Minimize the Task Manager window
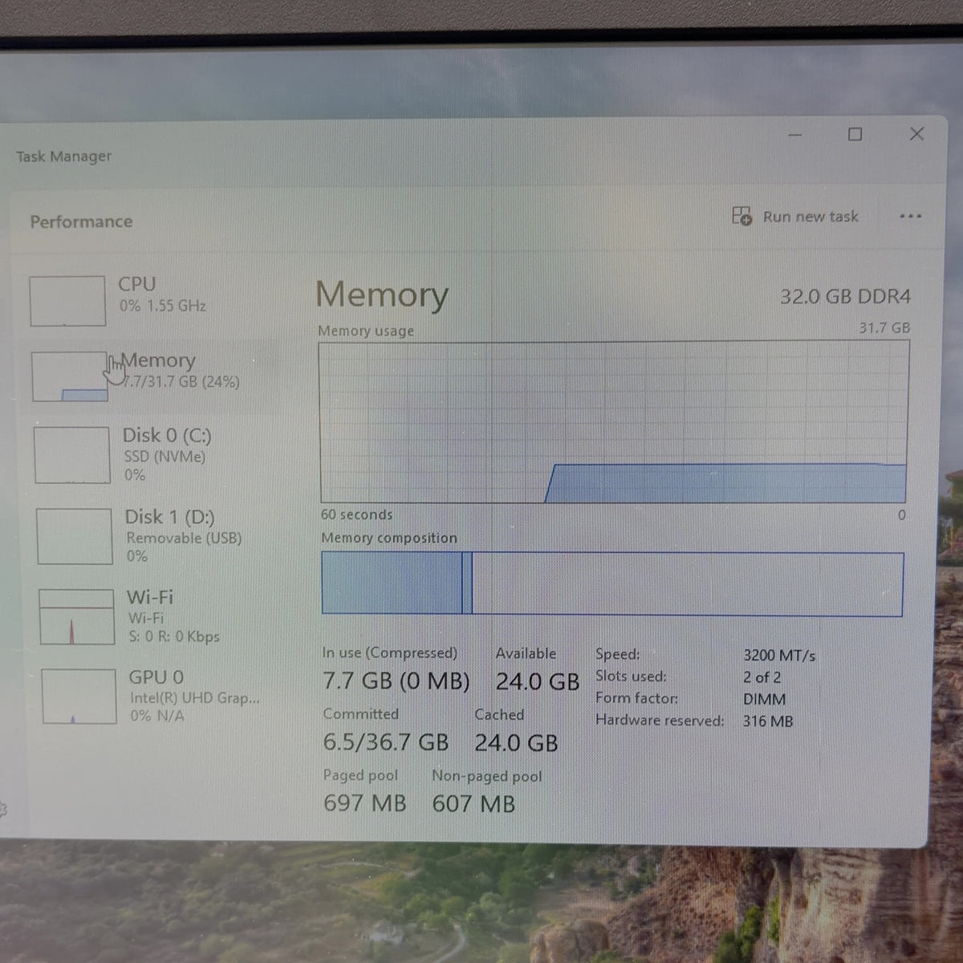The width and height of the screenshot is (963, 963). 795,135
